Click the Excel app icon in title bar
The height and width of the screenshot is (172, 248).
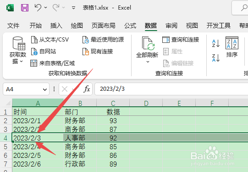tap(10, 8)
